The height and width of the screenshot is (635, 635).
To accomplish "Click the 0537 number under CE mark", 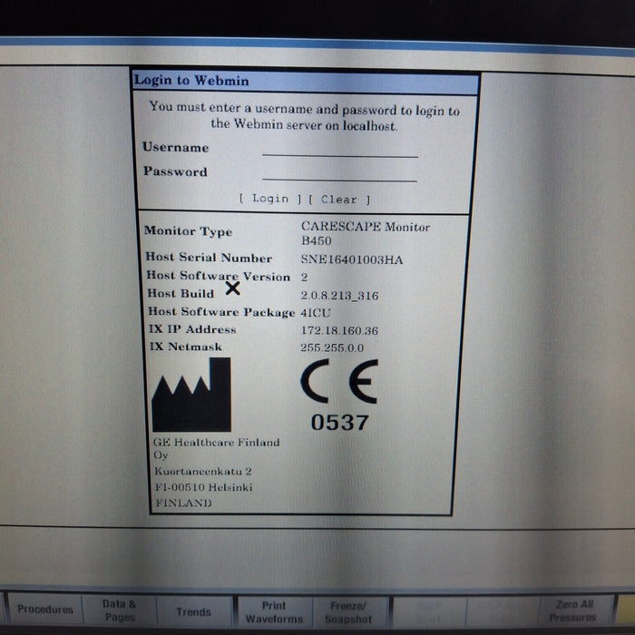I will 339,423.
